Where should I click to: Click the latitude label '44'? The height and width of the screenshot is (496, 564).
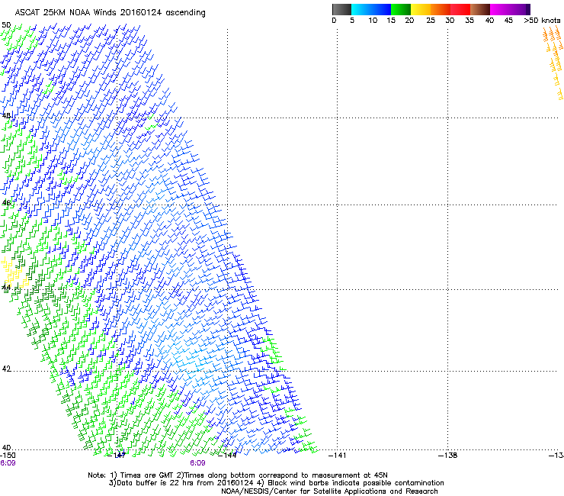coord(6,288)
